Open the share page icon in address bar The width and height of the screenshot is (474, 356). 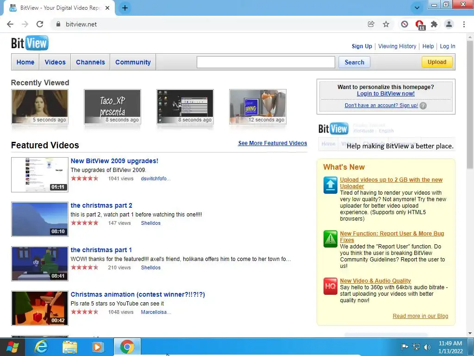click(x=371, y=24)
